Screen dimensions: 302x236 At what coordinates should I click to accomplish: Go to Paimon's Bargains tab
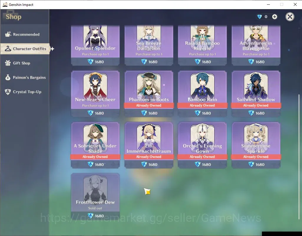click(25, 78)
